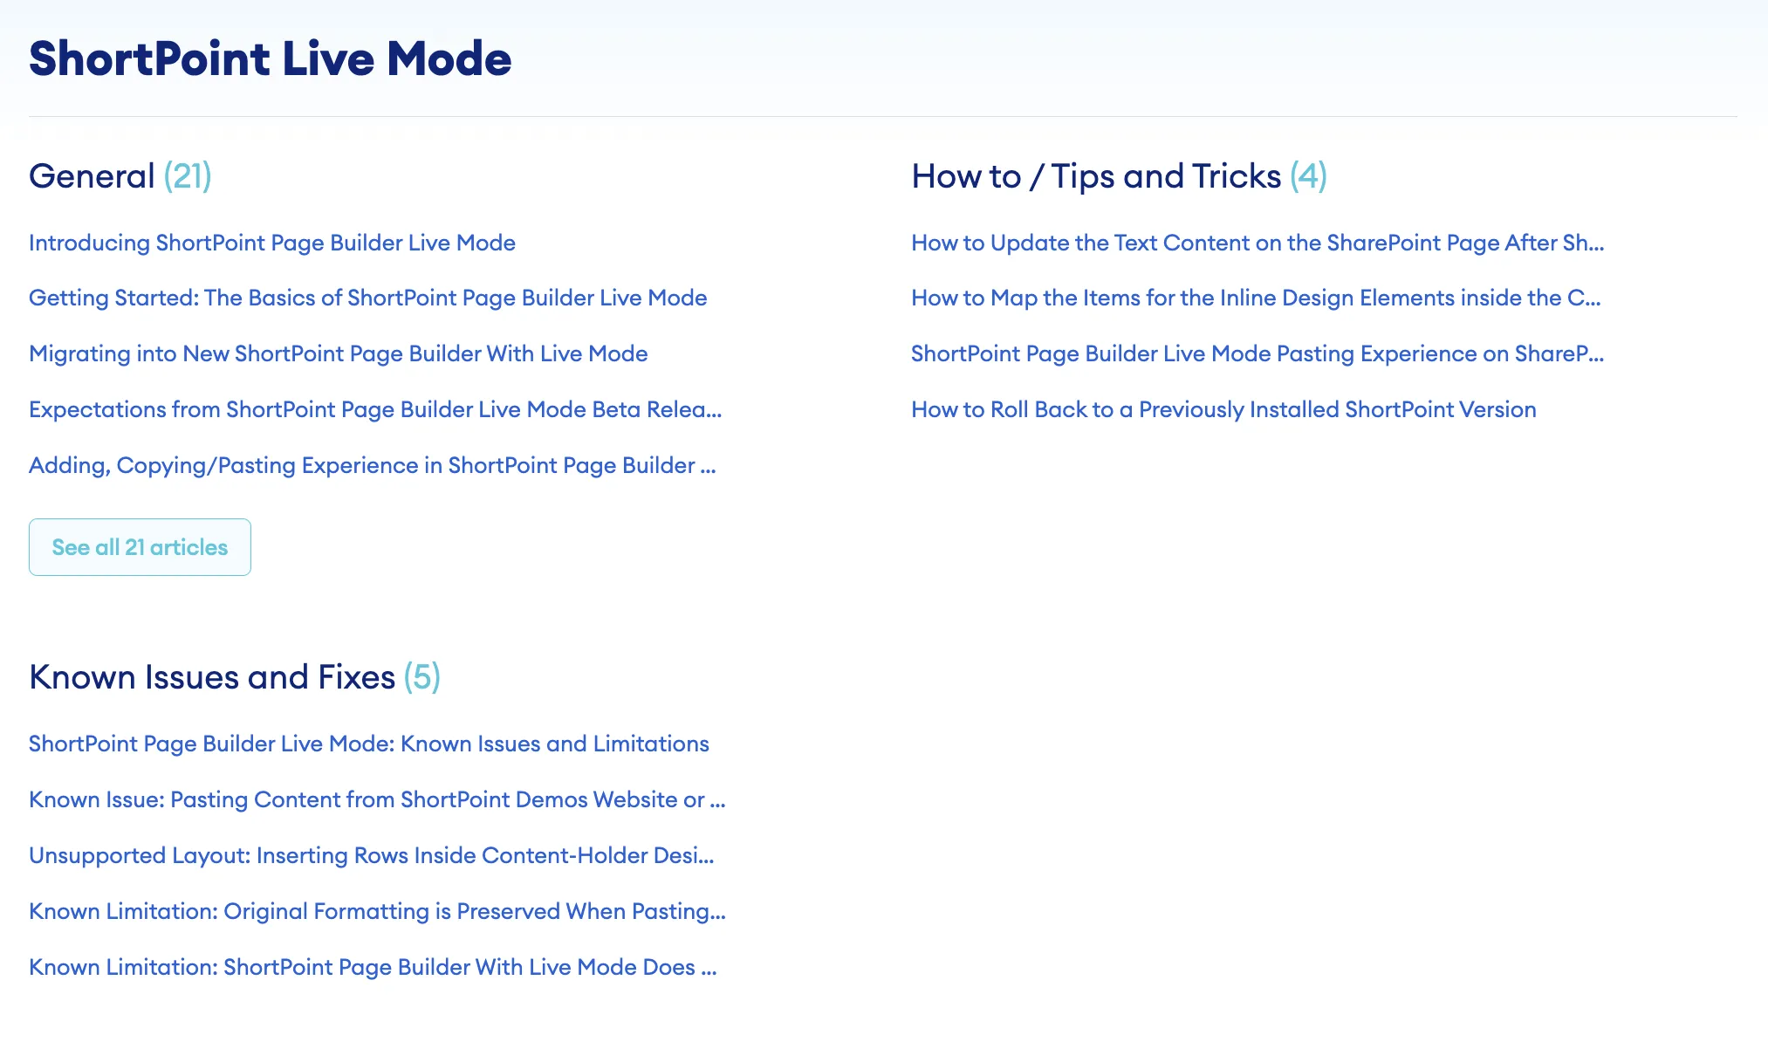Open Migrating into New ShortPoint Page Builder article
The width and height of the screenshot is (1768, 1042).
[339, 353]
